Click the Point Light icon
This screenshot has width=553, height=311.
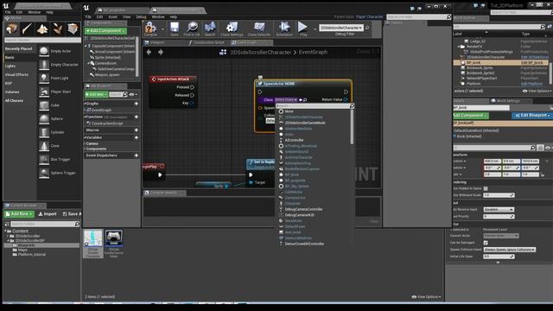(x=44, y=79)
